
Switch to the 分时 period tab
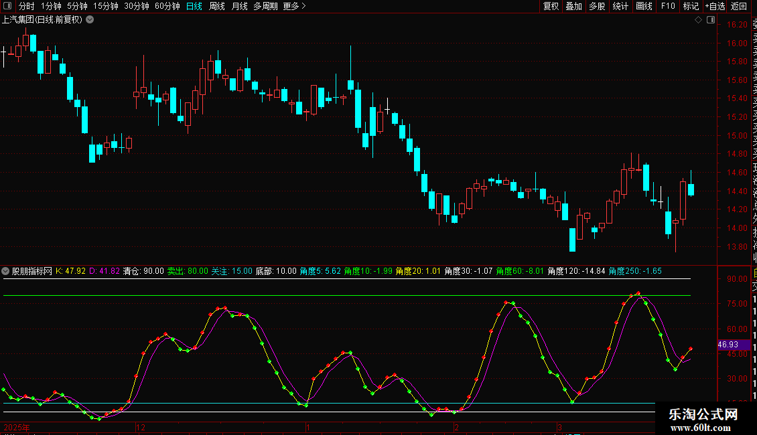27,6
